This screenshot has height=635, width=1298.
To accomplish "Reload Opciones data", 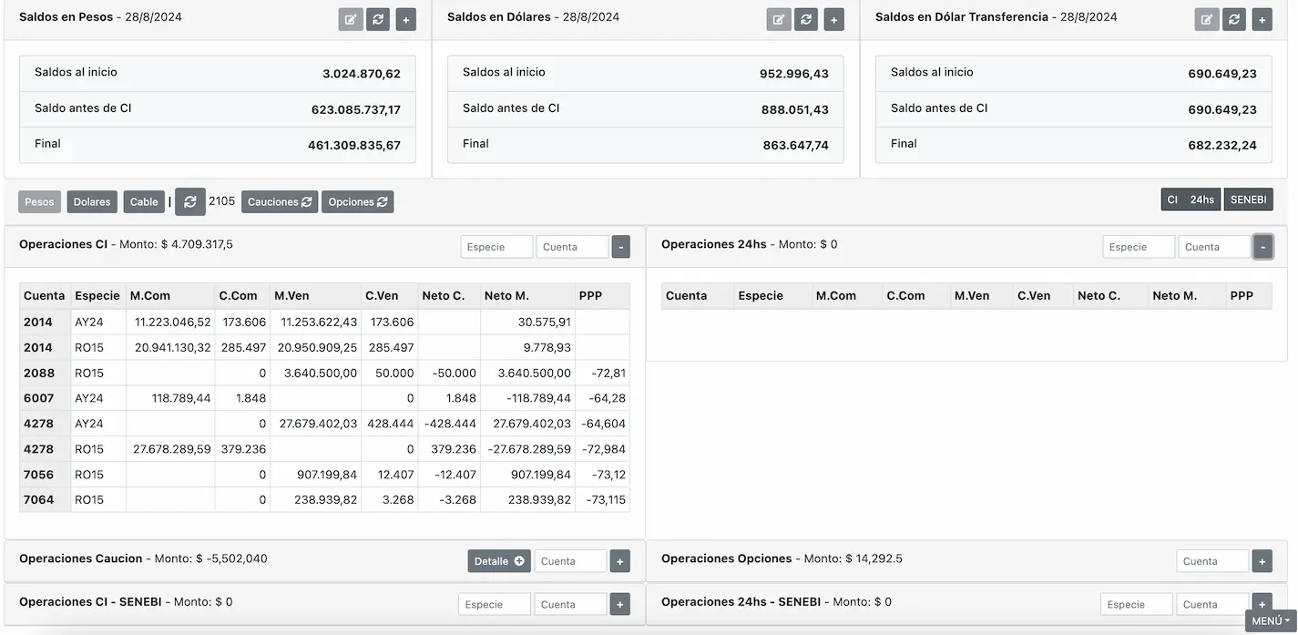I will (x=357, y=202).
